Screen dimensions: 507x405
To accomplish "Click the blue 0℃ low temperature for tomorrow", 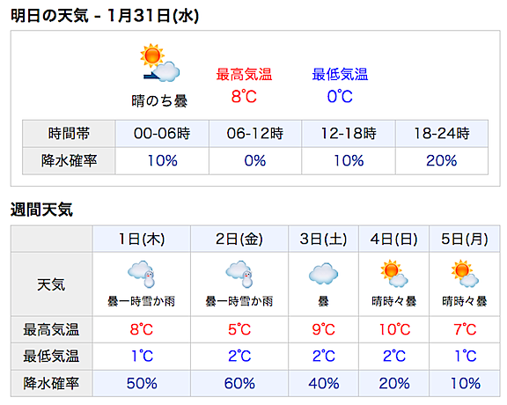I will (x=340, y=97).
